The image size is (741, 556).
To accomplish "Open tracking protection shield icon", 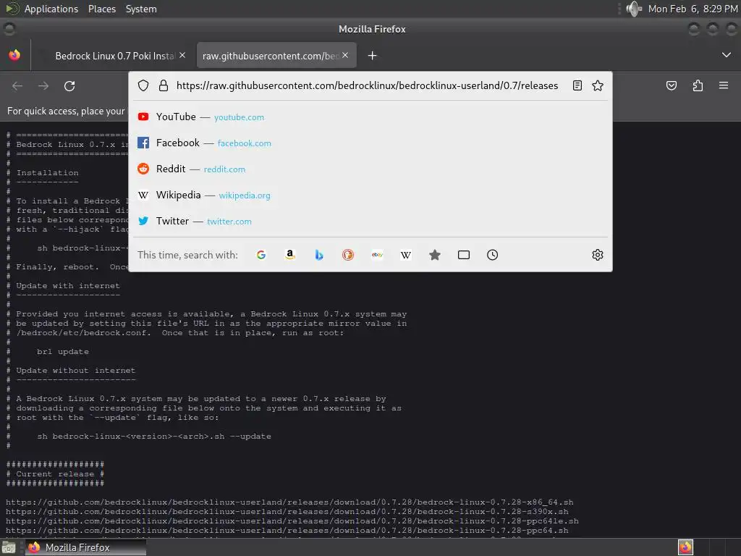I will point(143,85).
